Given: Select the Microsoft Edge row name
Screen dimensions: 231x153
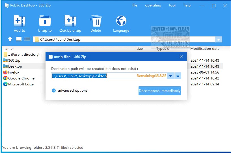Looking at the screenshot, I should [21, 84].
